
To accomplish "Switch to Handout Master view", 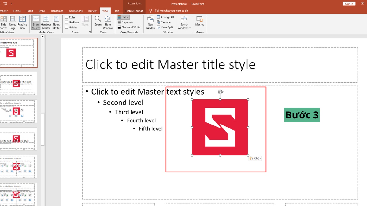I will pos(46,19).
